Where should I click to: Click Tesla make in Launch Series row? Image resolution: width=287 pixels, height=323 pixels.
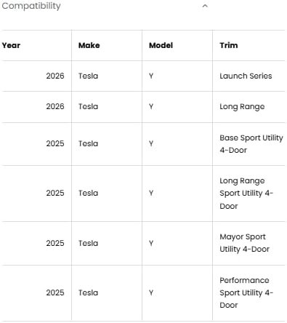pyautogui.click(x=88, y=76)
